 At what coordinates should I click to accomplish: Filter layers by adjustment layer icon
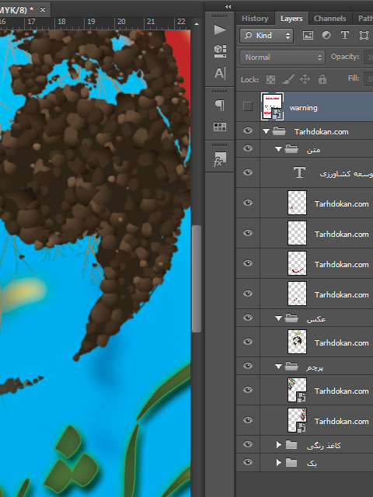[x=326, y=35]
